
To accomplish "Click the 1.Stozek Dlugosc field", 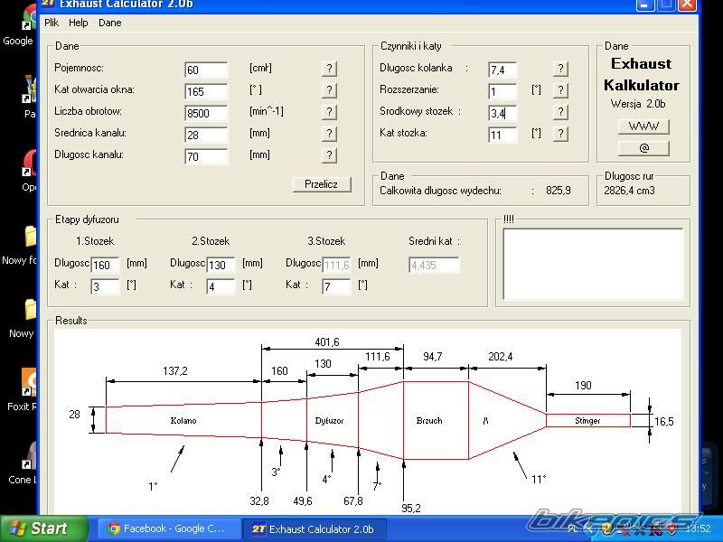I will [x=105, y=265].
